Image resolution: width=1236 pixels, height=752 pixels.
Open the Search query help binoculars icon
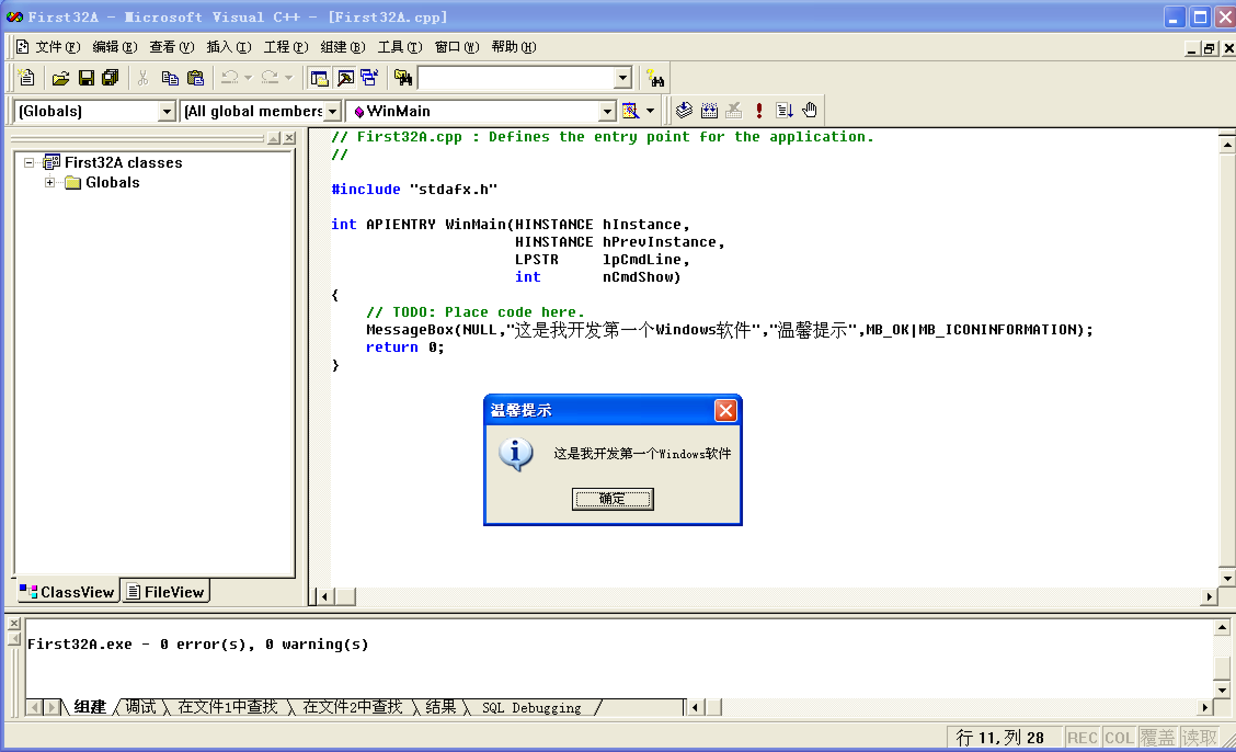(655, 77)
